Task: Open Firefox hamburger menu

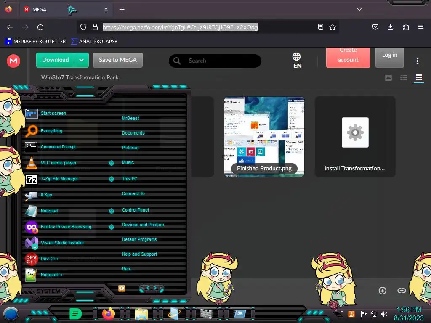Action: [x=421, y=27]
